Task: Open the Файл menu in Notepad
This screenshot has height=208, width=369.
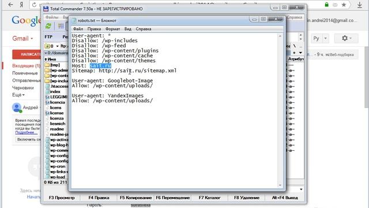Action: click(78, 29)
